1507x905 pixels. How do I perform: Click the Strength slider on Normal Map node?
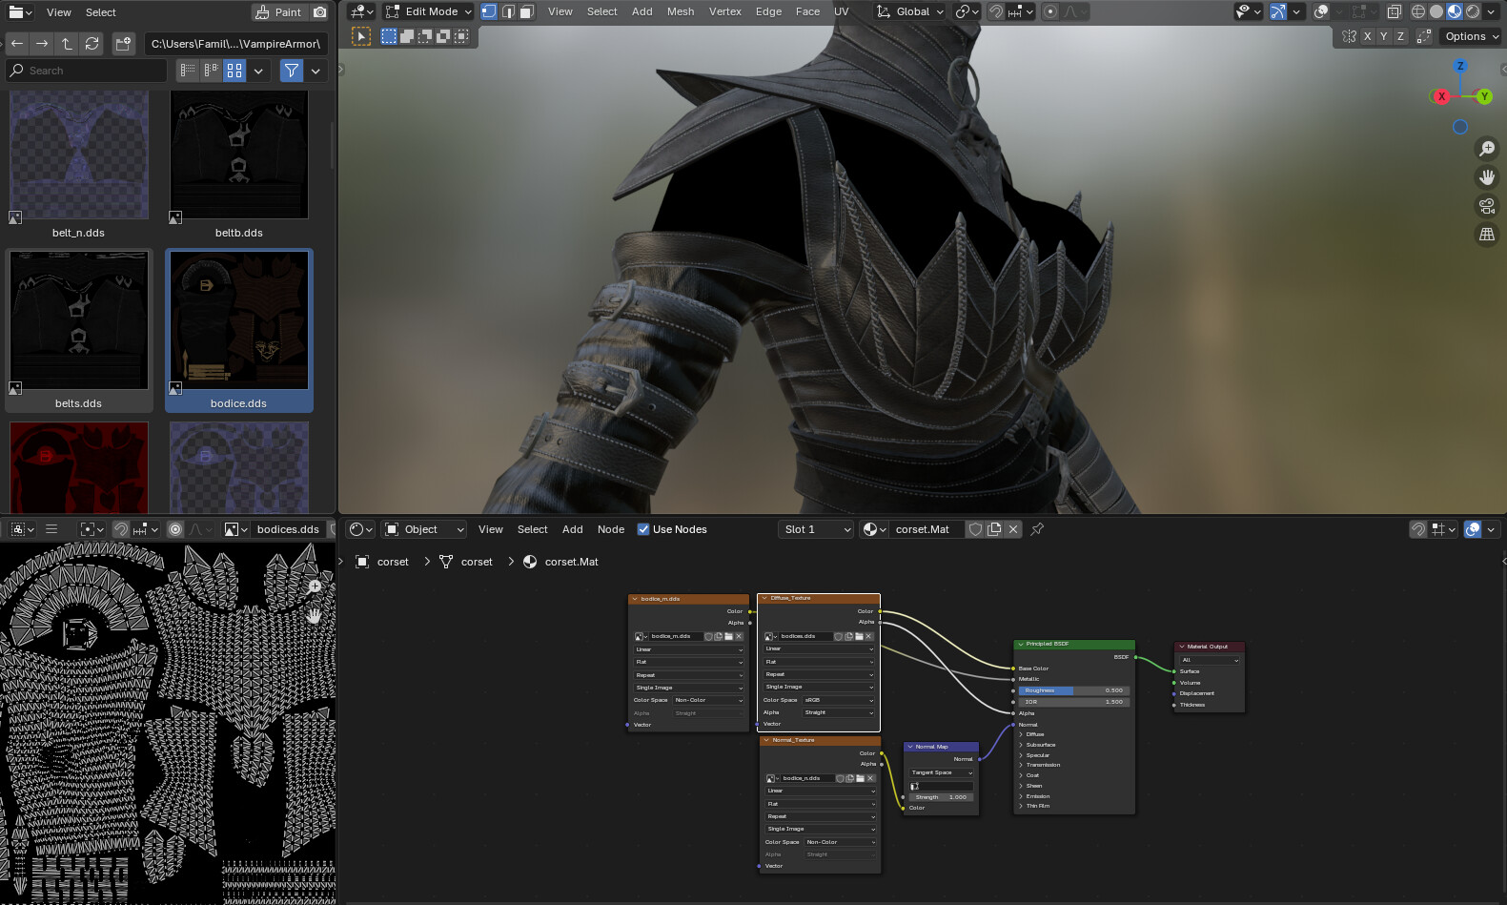pos(941,797)
